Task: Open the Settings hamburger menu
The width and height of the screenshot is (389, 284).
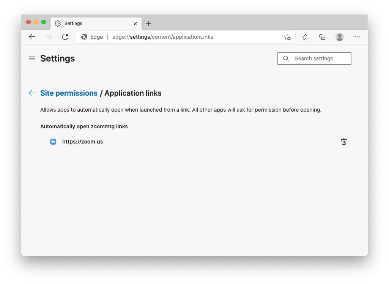Action: coord(32,58)
